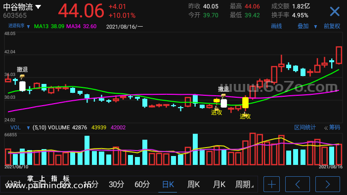Switch to the 周K weekly chart tab
The height and width of the screenshot is (195, 347).
click(193, 184)
